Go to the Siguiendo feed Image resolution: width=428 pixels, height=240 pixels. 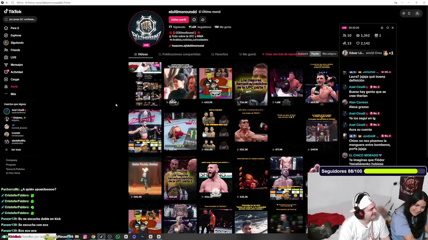[13, 43]
